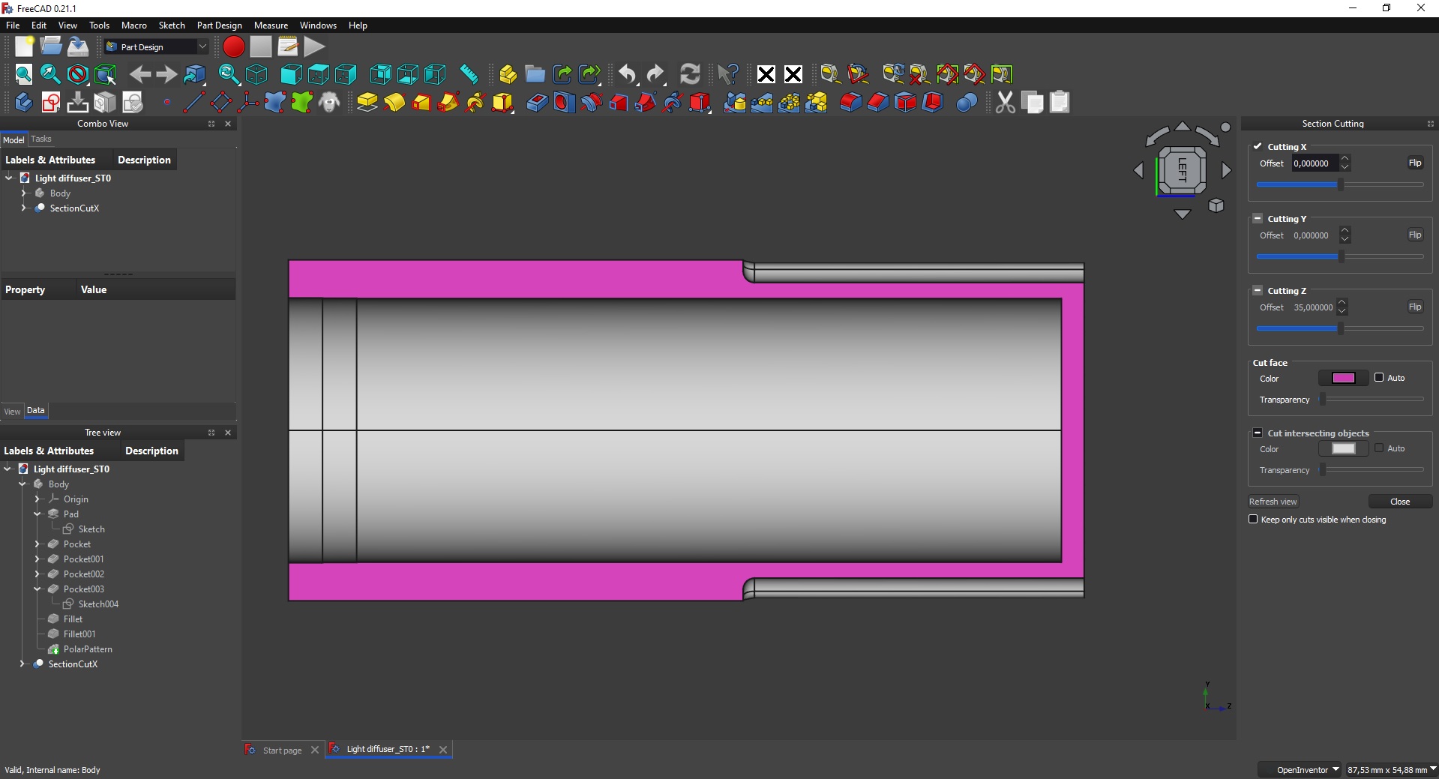Expand the Pocket001 tree item
The height and width of the screenshot is (779, 1439).
coord(37,559)
